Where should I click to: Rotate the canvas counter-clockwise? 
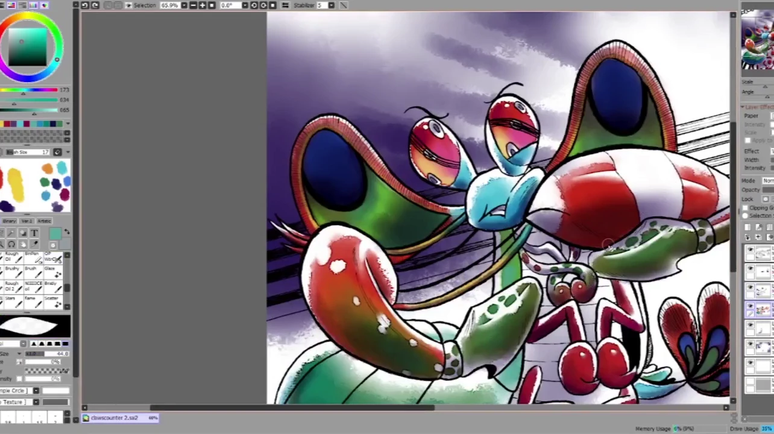(x=254, y=5)
